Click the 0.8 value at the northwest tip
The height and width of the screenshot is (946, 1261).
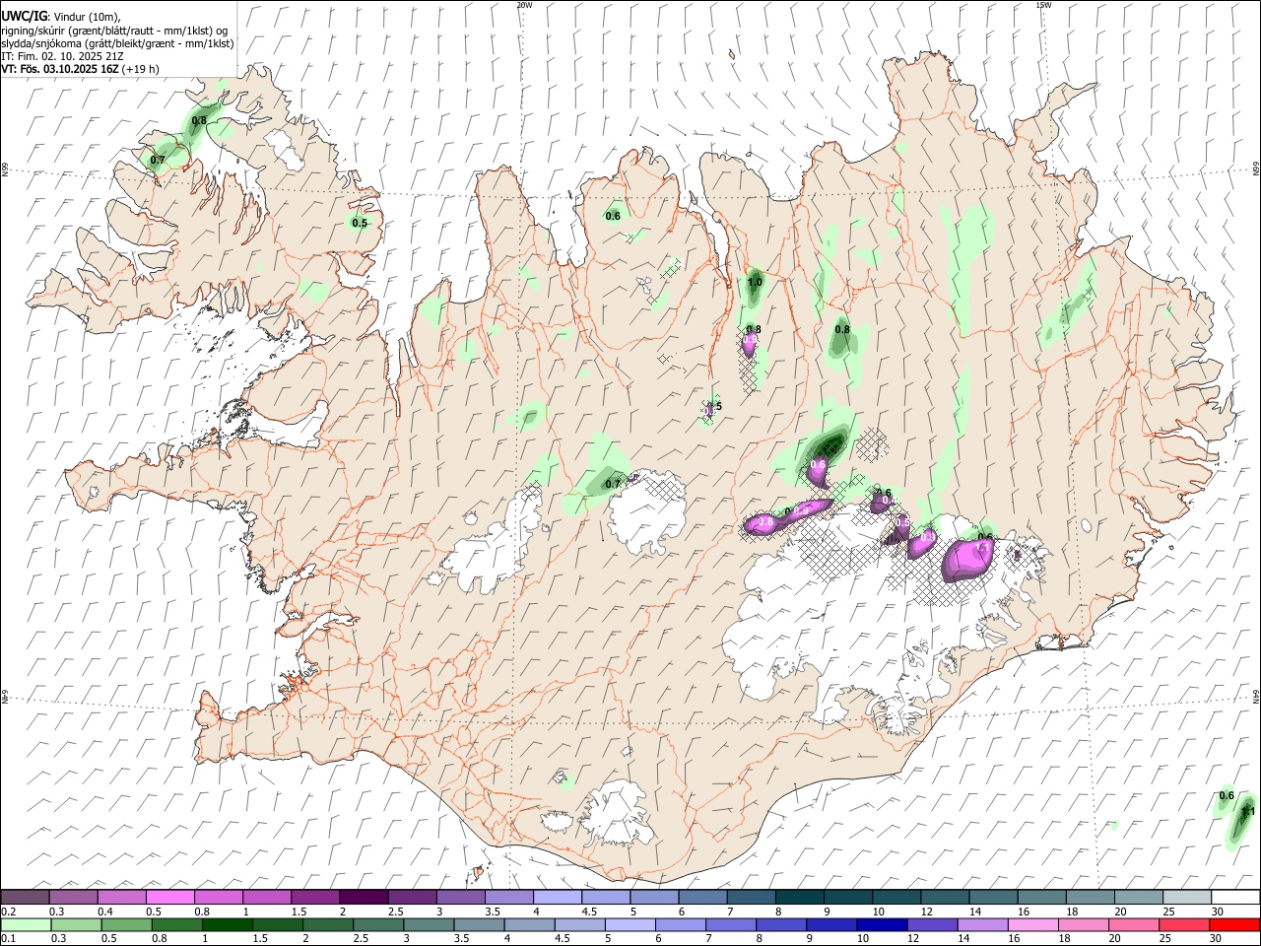[199, 121]
